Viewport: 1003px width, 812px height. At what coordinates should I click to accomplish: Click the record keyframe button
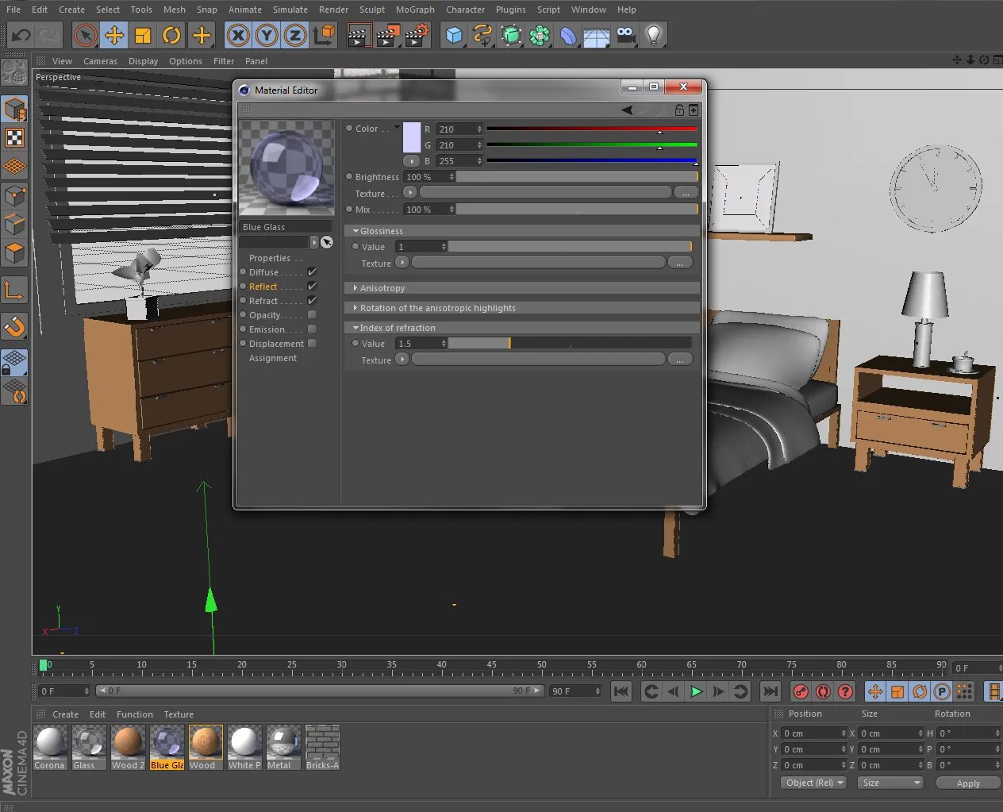[801, 691]
